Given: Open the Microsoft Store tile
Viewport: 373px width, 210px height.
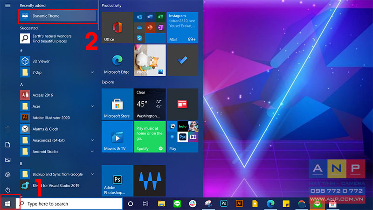Looking at the screenshot, I should pos(117,104).
